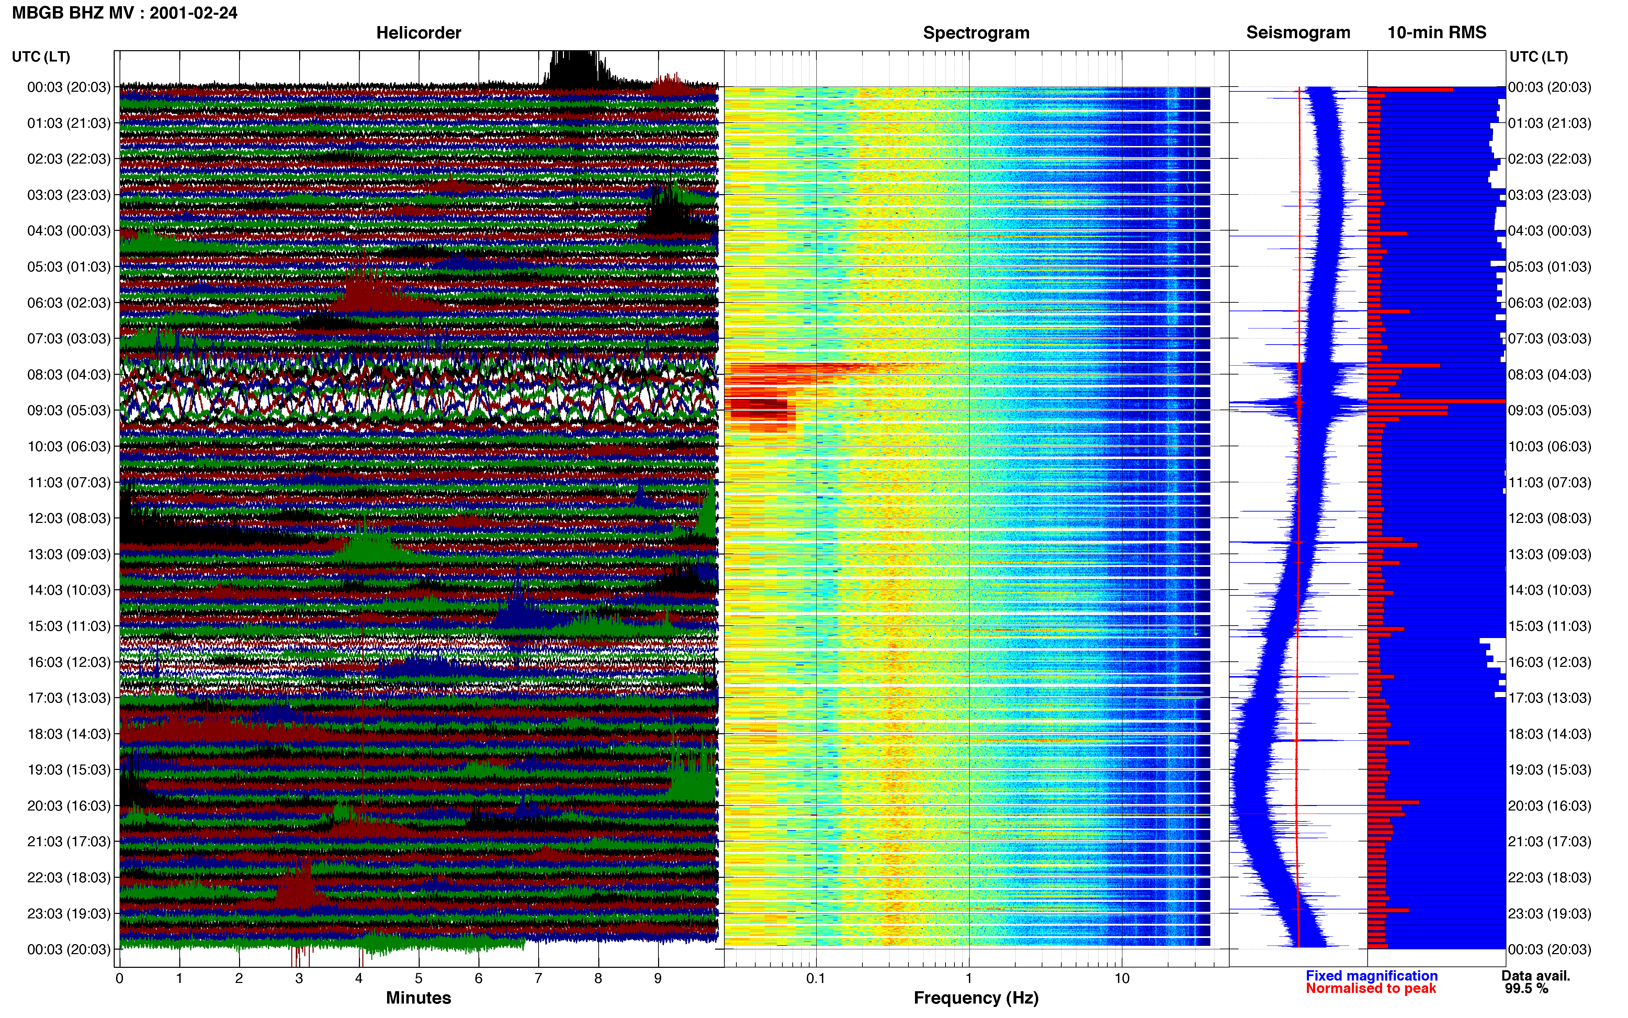Screen dimensions: 1628x1018
Task: Click the right '21:03 (17:03)' time label
Action: point(1549,842)
